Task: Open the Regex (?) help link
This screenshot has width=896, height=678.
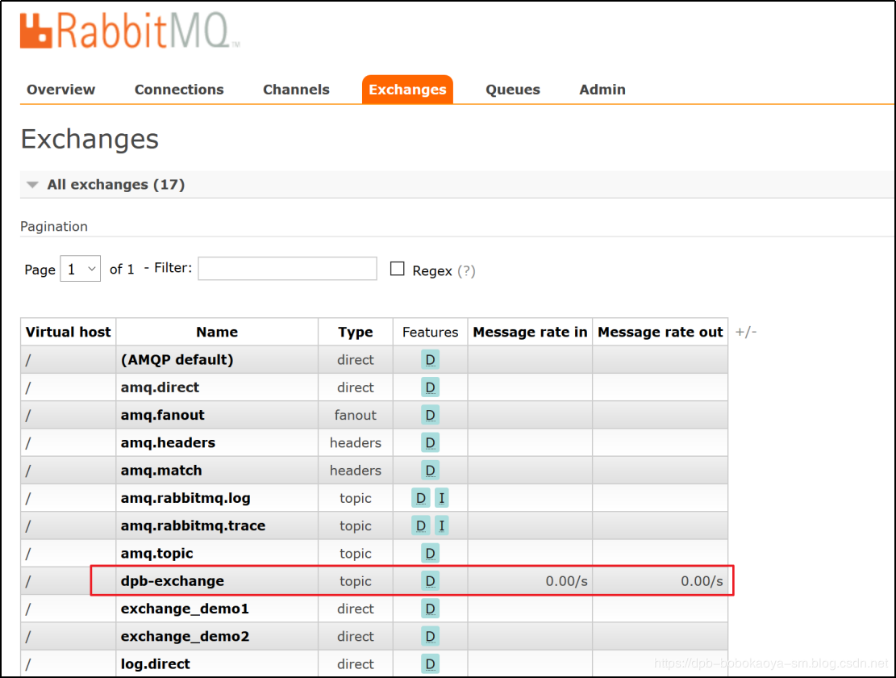Action: pos(466,270)
